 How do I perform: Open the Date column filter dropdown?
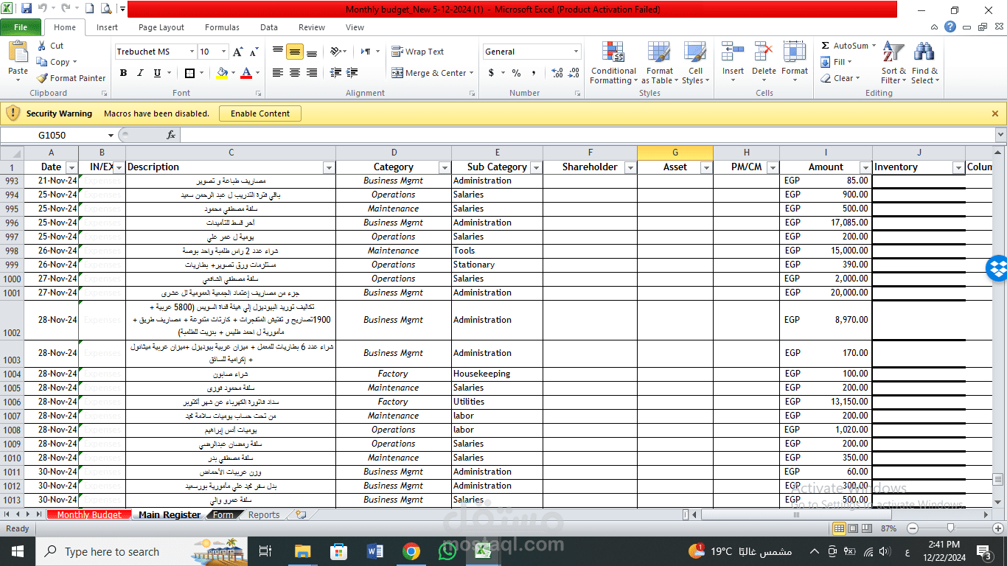tap(72, 168)
